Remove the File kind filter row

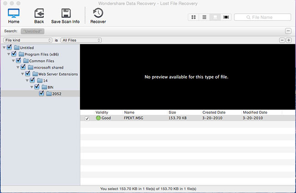click(x=282, y=40)
